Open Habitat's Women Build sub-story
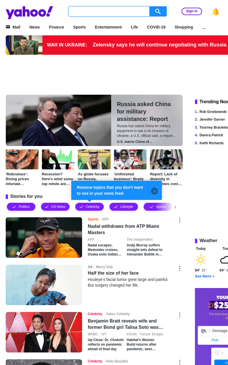The height and width of the screenshot is (365, 228). point(142,344)
